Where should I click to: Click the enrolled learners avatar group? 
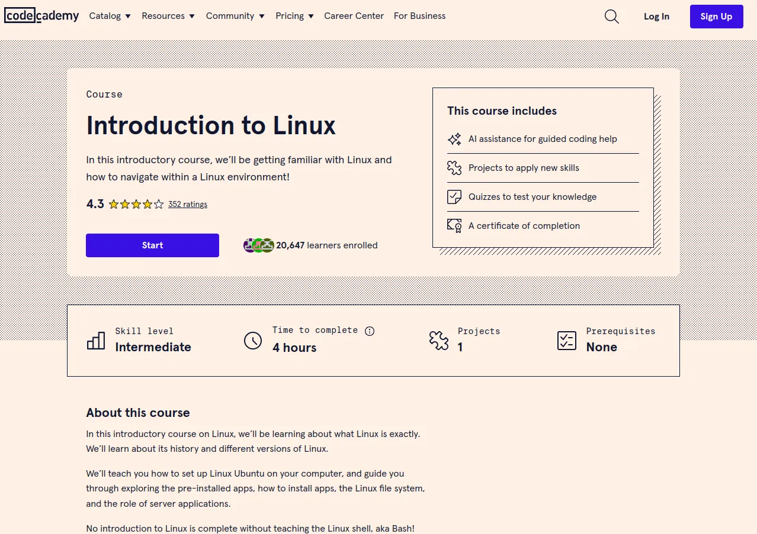click(259, 245)
